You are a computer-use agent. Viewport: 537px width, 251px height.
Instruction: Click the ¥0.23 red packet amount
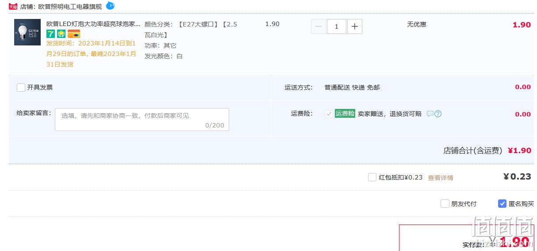[517, 176]
